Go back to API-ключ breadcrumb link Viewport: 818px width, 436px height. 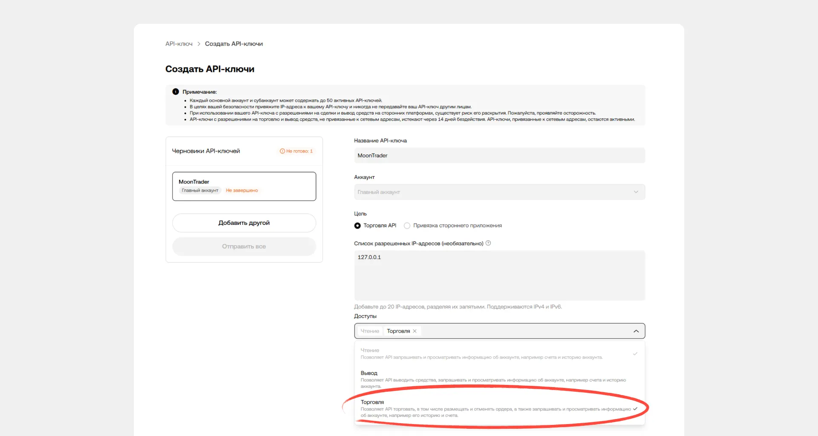pos(179,44)
